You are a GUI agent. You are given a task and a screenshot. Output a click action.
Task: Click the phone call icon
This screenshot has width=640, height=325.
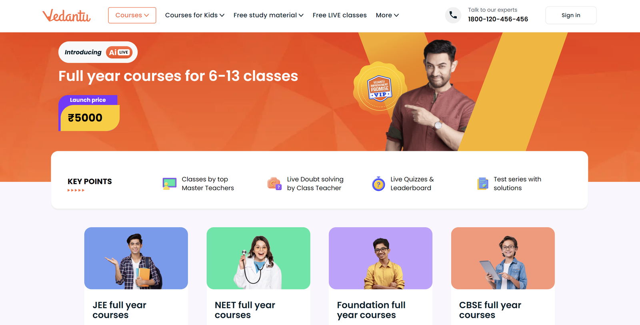(x=453, y=15)
